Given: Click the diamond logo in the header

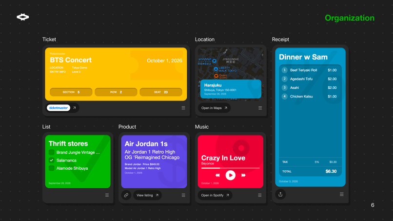Looking at the screenshot, I should coord(23,17).
